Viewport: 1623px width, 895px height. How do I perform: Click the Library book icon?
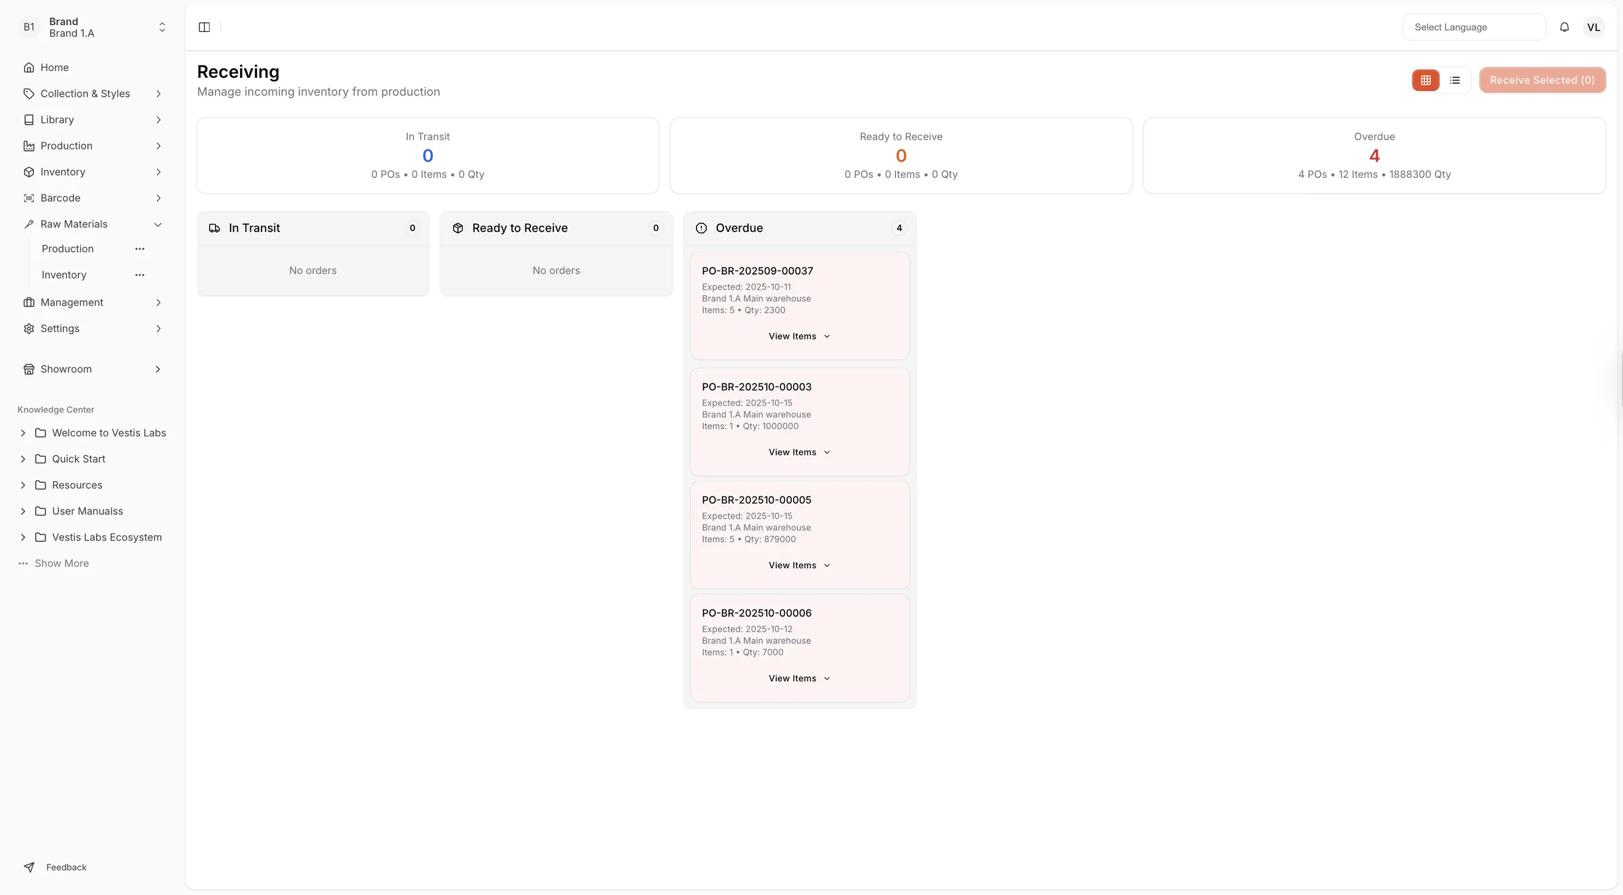click(28, 120)
